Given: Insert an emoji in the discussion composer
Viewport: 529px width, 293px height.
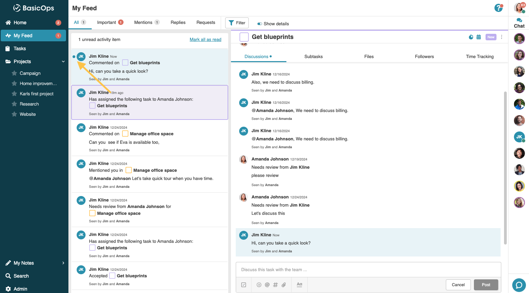Looking at the screenshot, I should click(259, 284).
